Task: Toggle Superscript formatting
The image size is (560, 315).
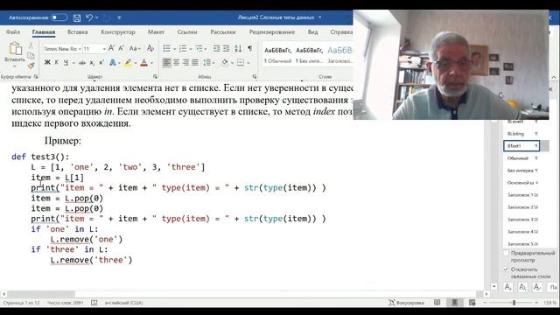Action: [101, 62]
